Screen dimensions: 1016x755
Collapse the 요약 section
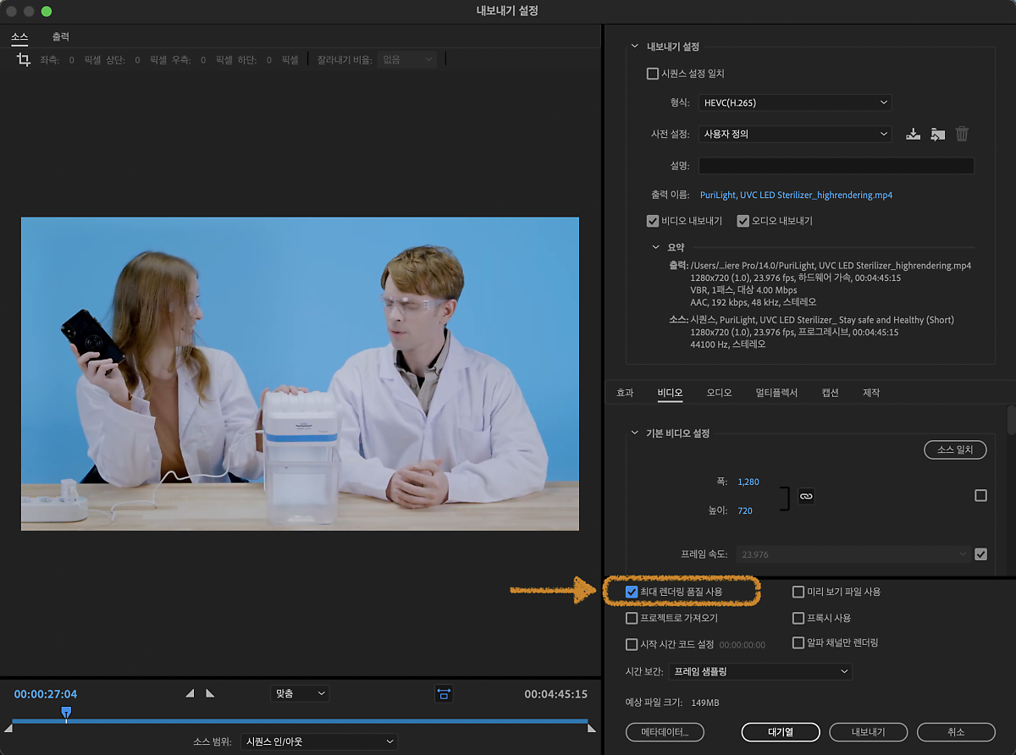[x=656, y=247]
